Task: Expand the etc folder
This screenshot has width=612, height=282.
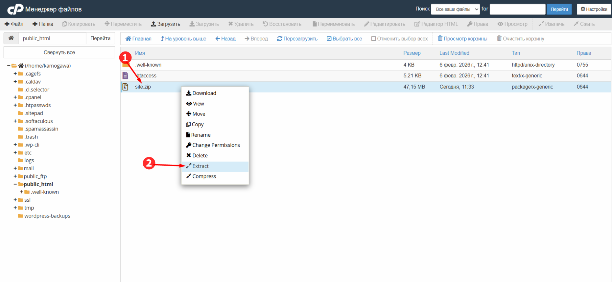Action: 15,152
